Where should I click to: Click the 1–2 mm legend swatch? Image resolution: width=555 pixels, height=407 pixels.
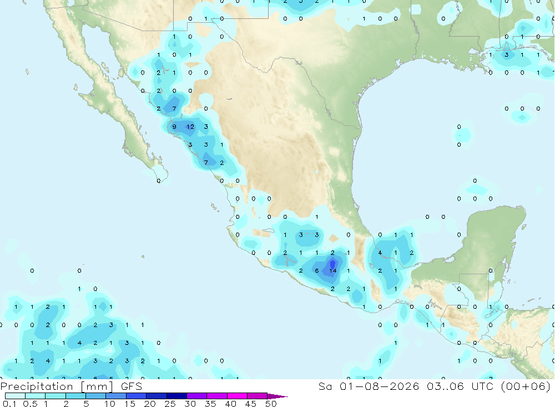56,396
